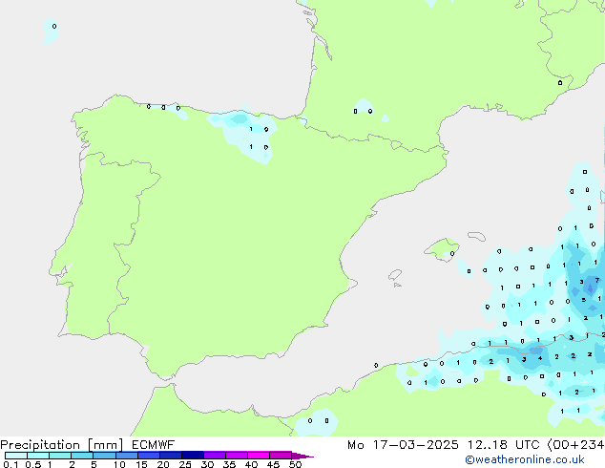This screenshot has height=468, width=605.
Task: Click the '4' precipitation value on the Algerian coast
Action: pos(540,358)
